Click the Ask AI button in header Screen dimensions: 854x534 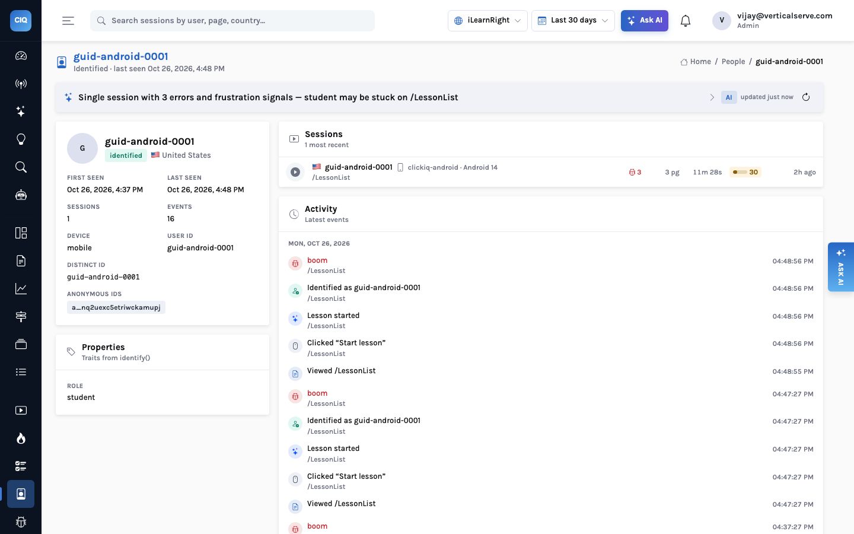(645, 21)
